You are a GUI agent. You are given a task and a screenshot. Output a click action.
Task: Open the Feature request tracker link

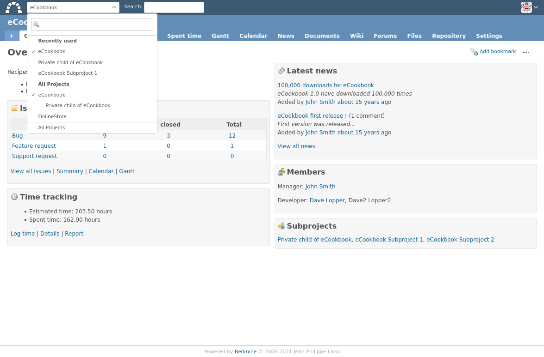(x=34, y=146)
